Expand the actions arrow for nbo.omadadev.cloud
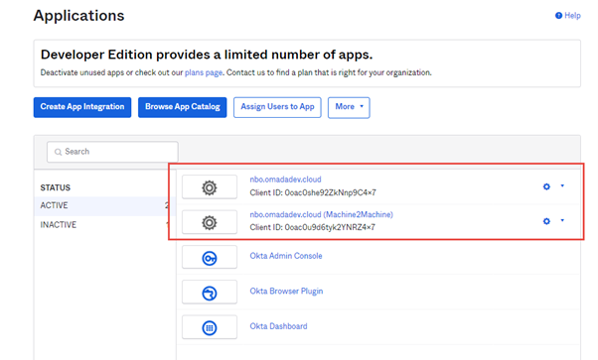The image size is (598, 360). [562, 185]
